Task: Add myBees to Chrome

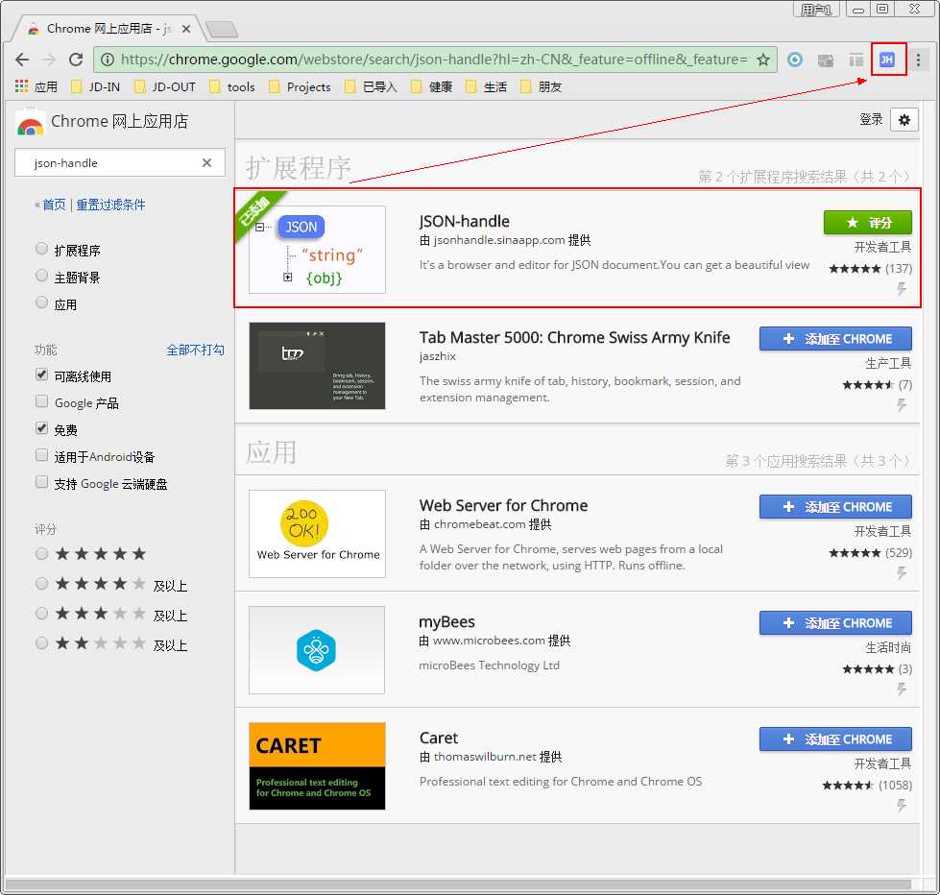Action: point(835,623)
